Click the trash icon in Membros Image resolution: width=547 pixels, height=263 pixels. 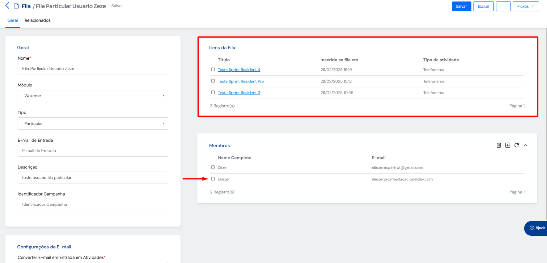[x=499, y=145]
